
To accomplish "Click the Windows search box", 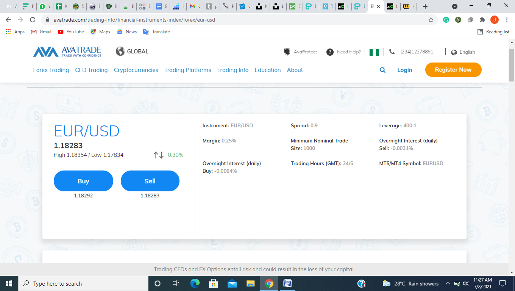I will (83, 283).
